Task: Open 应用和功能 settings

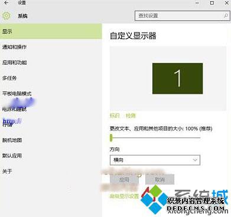Action: tap(14, 62)
